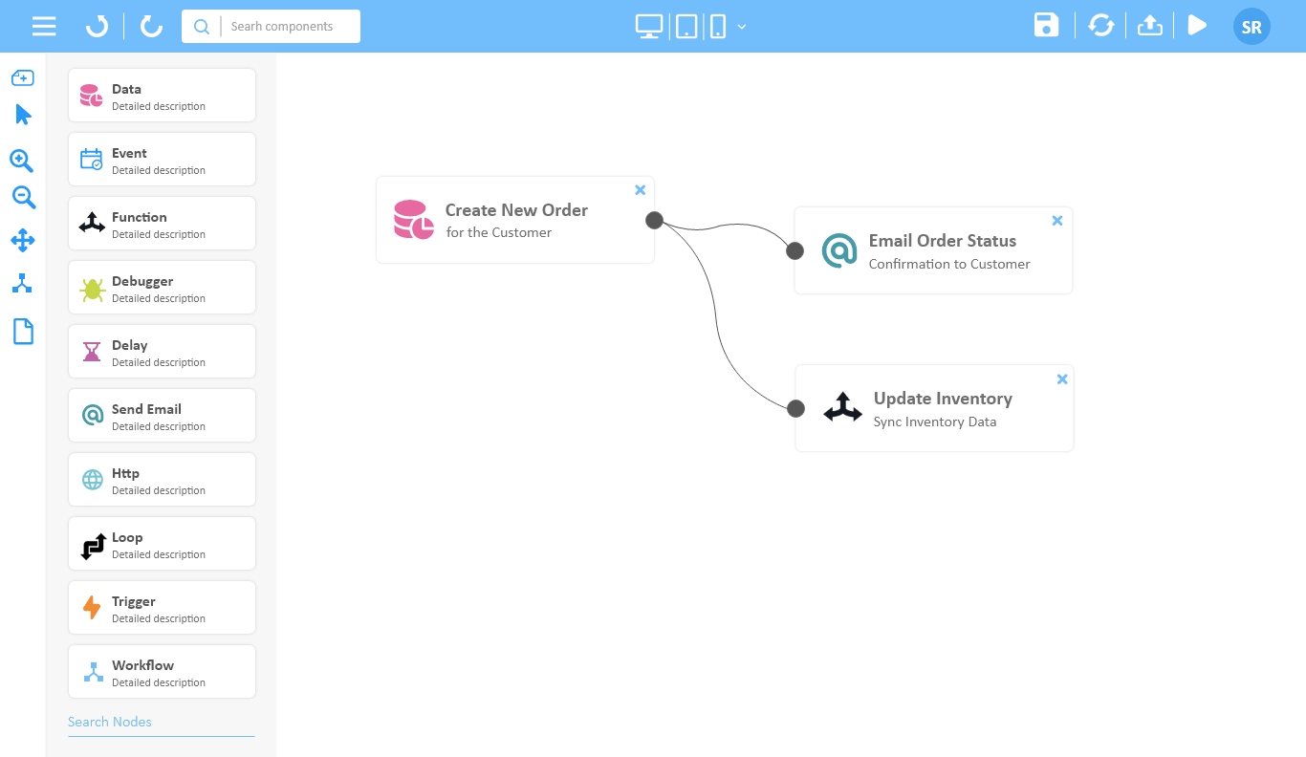Select the zoom in magnifier tool
Screen dimensions: 1306x757
click(22, 161)
